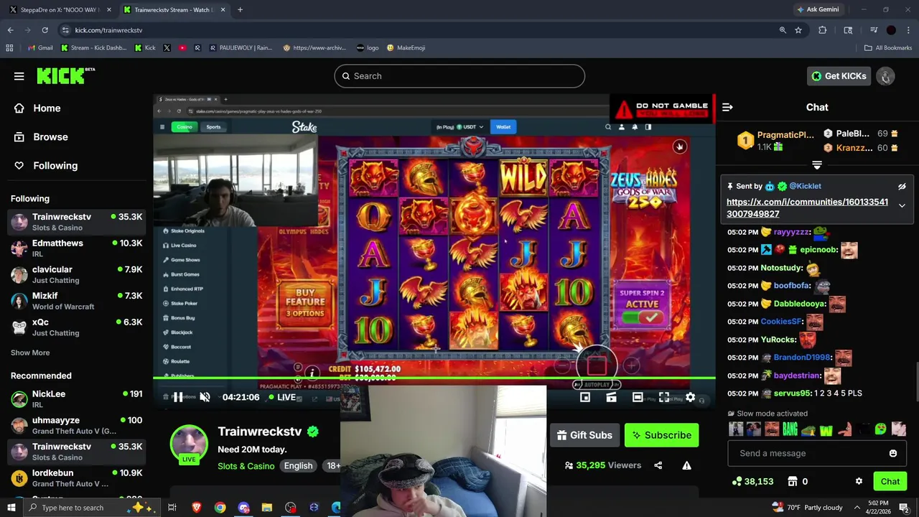Click Ask Gemini button

pos(818,10)
